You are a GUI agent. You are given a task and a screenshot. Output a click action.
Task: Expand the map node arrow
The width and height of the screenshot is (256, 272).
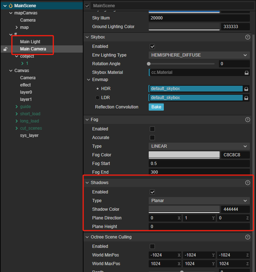tap(17, 27)
